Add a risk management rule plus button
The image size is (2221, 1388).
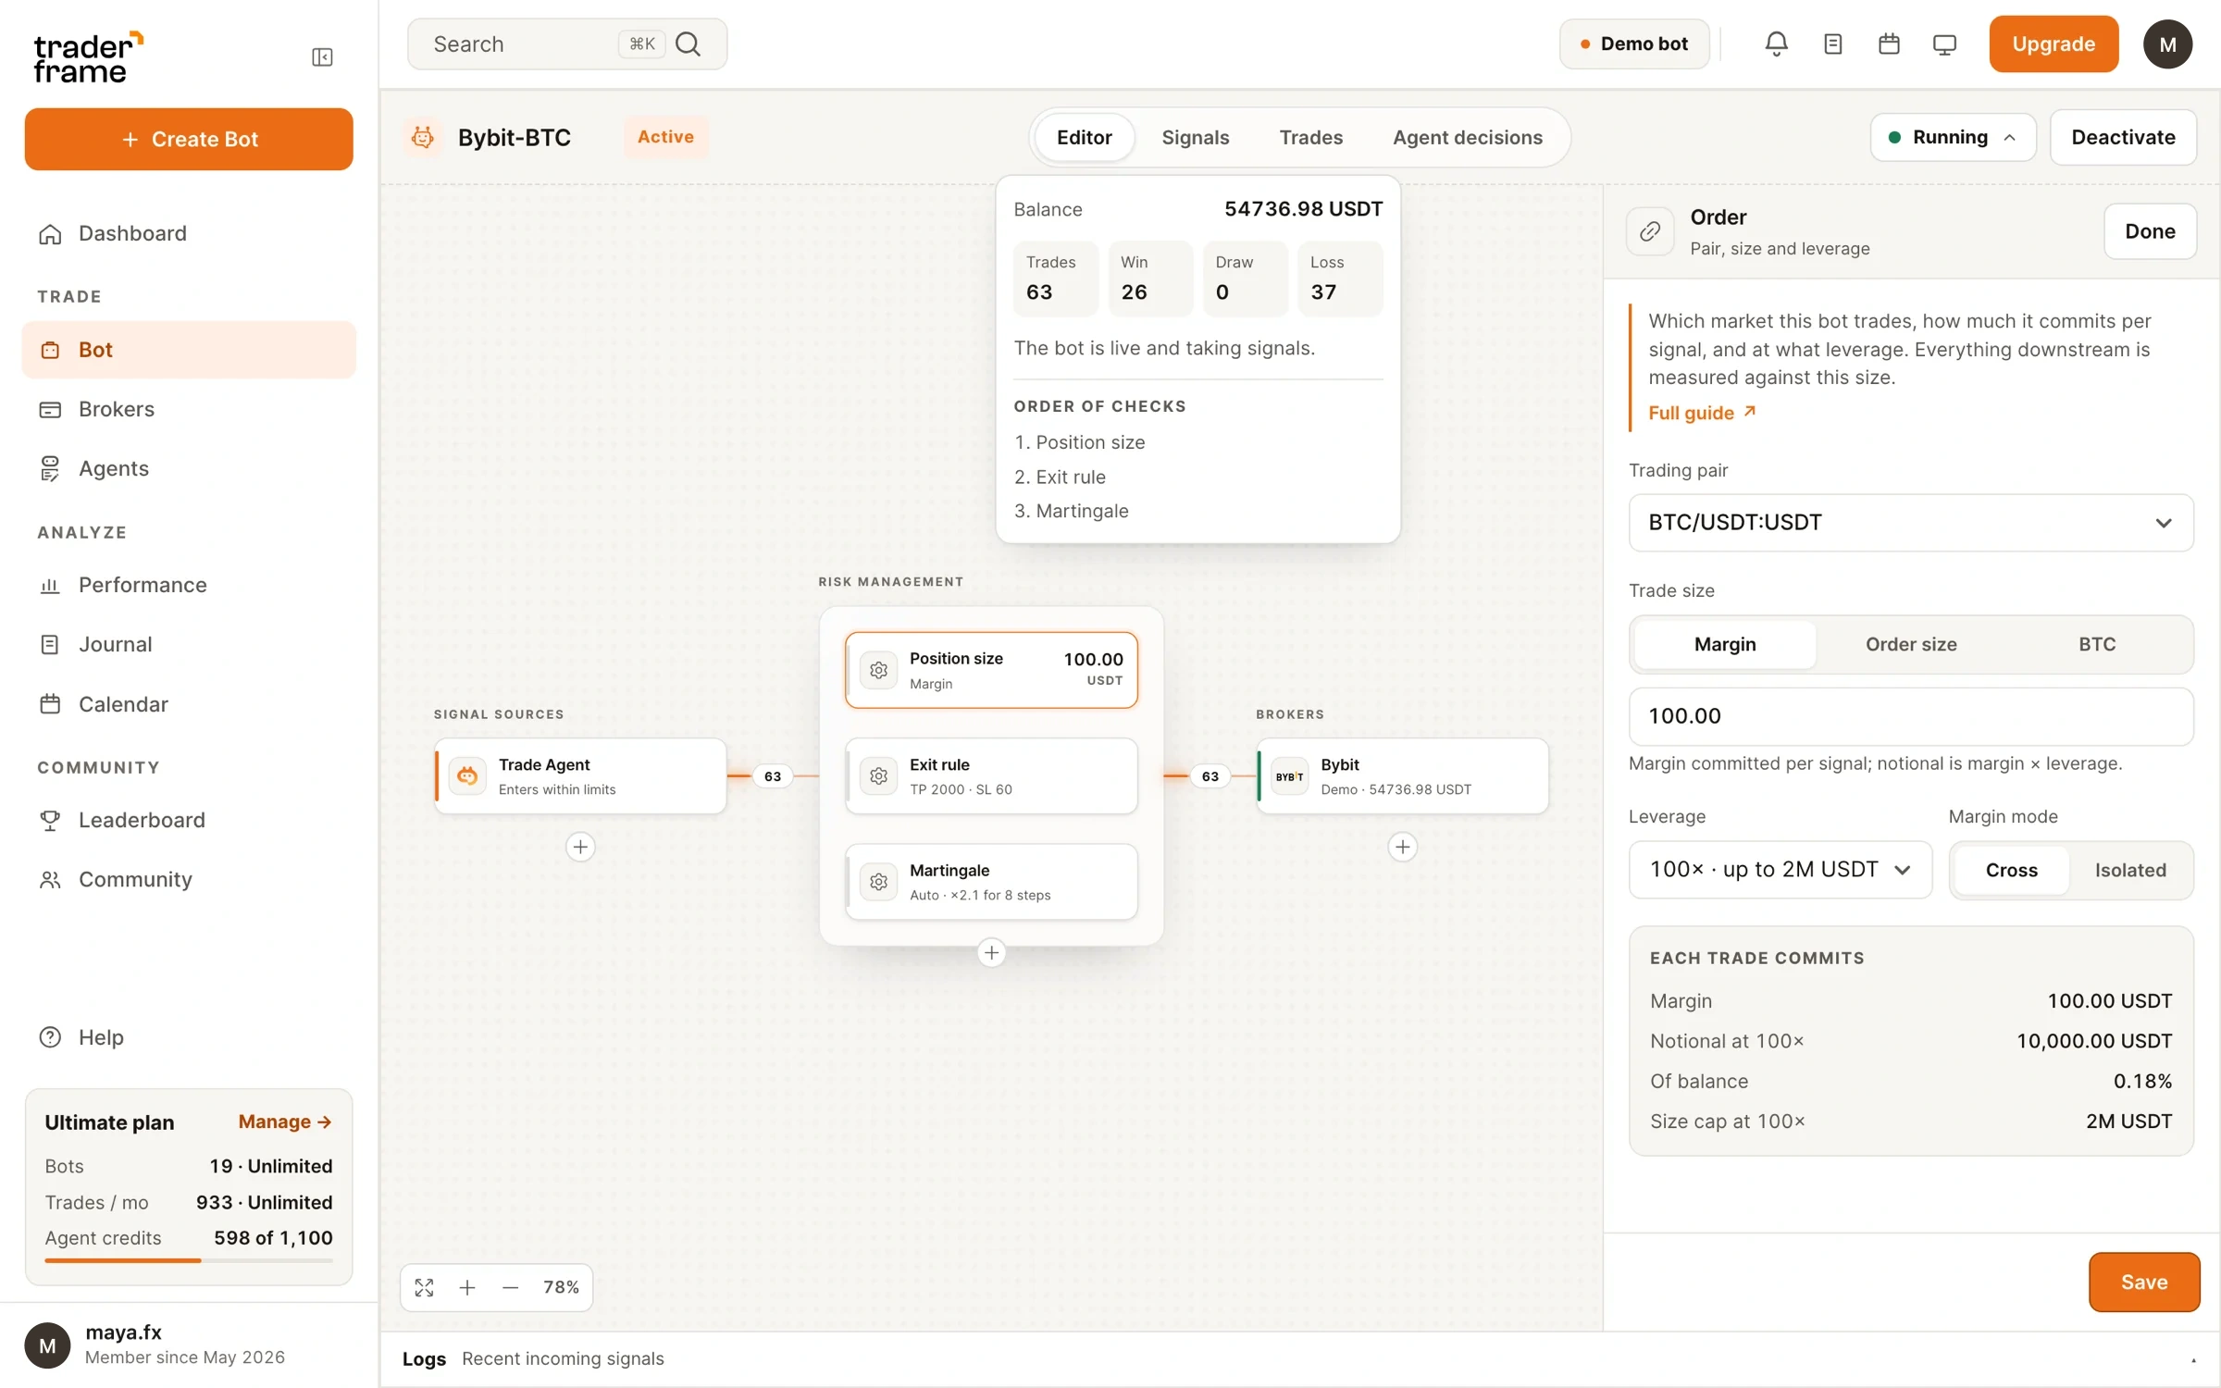click(x=991, y=952)
